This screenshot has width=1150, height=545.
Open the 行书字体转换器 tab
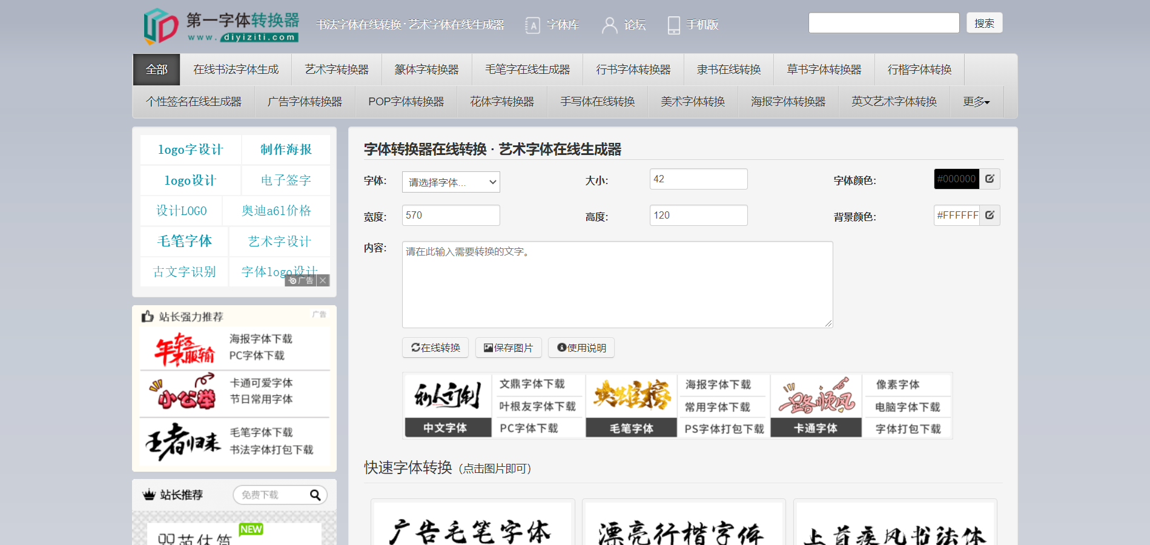pos(633,70)
